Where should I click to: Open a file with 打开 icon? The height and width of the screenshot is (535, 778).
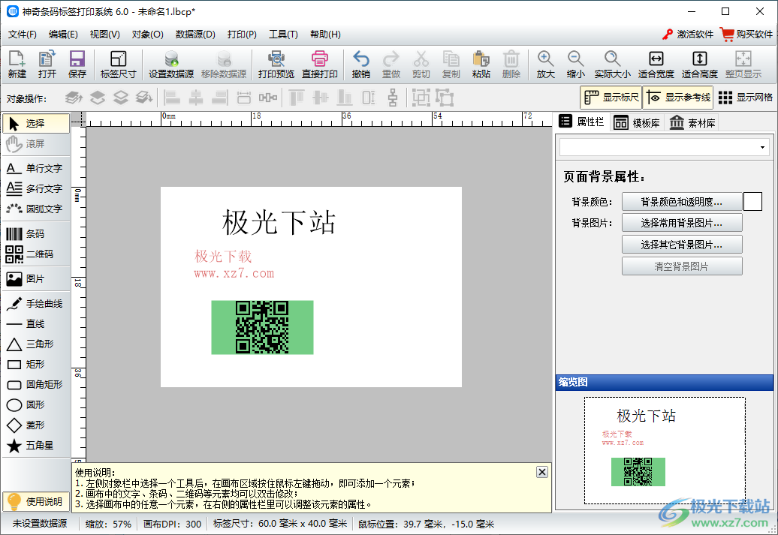coord(47,65)
